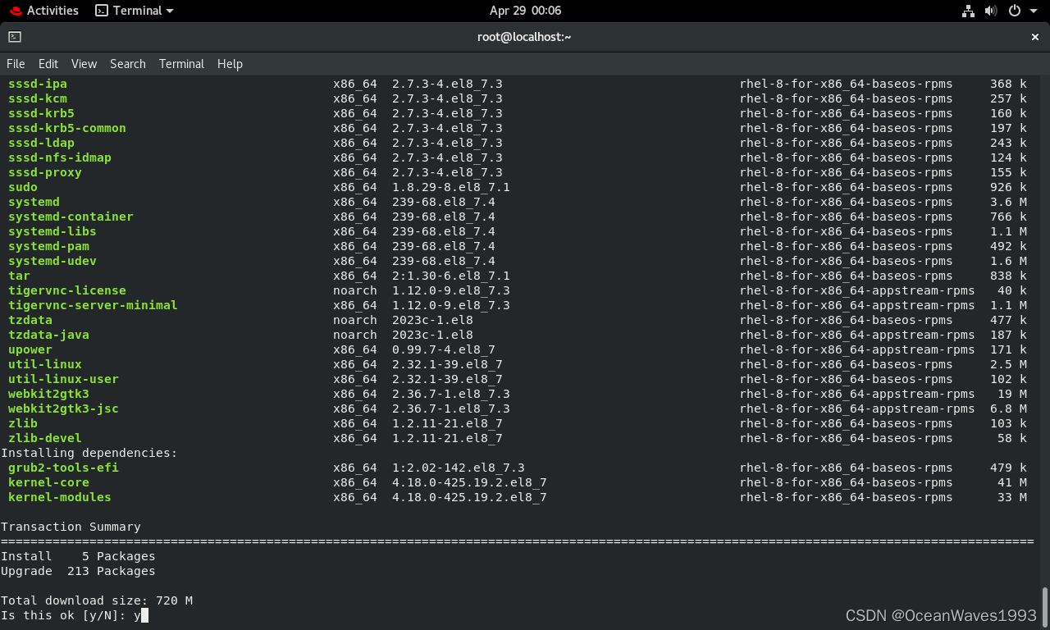Click grub2-tools-efi version 1:2.02-142.el8_7.3
This screenshot has height=630, width=1050.
coord(459,468)
